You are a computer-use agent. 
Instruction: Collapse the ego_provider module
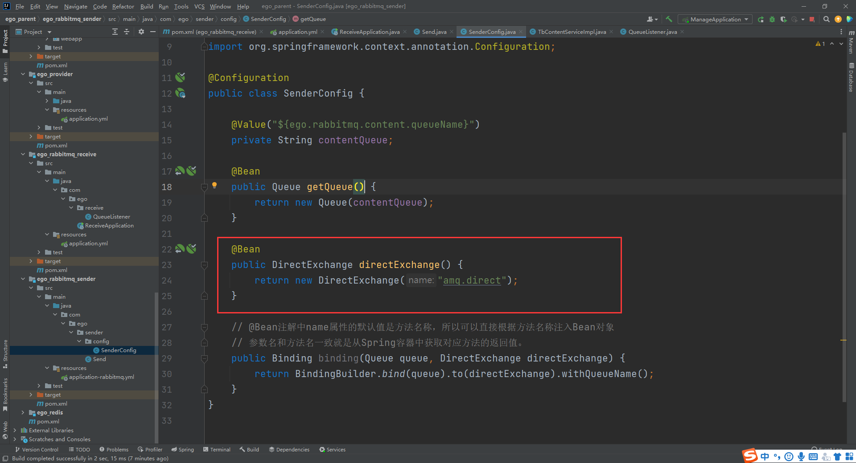click(x=23, y=74)
